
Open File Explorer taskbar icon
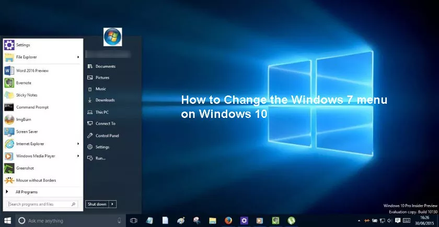pos(213,221)
